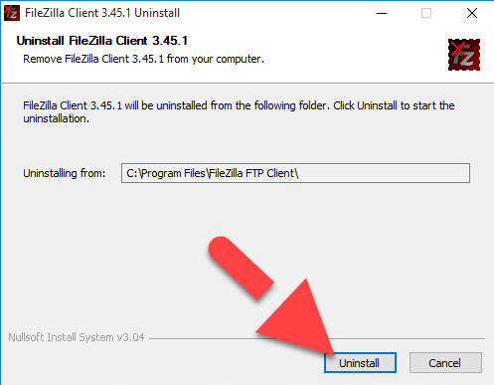
Task: Minimize the uninstaller window
Action: pyautogui.click(x=382, y=13)
